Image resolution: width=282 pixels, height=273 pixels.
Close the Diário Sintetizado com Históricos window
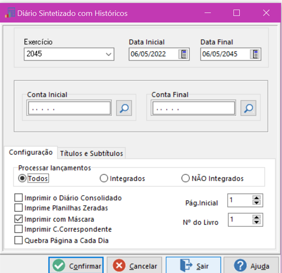(266, 13)
